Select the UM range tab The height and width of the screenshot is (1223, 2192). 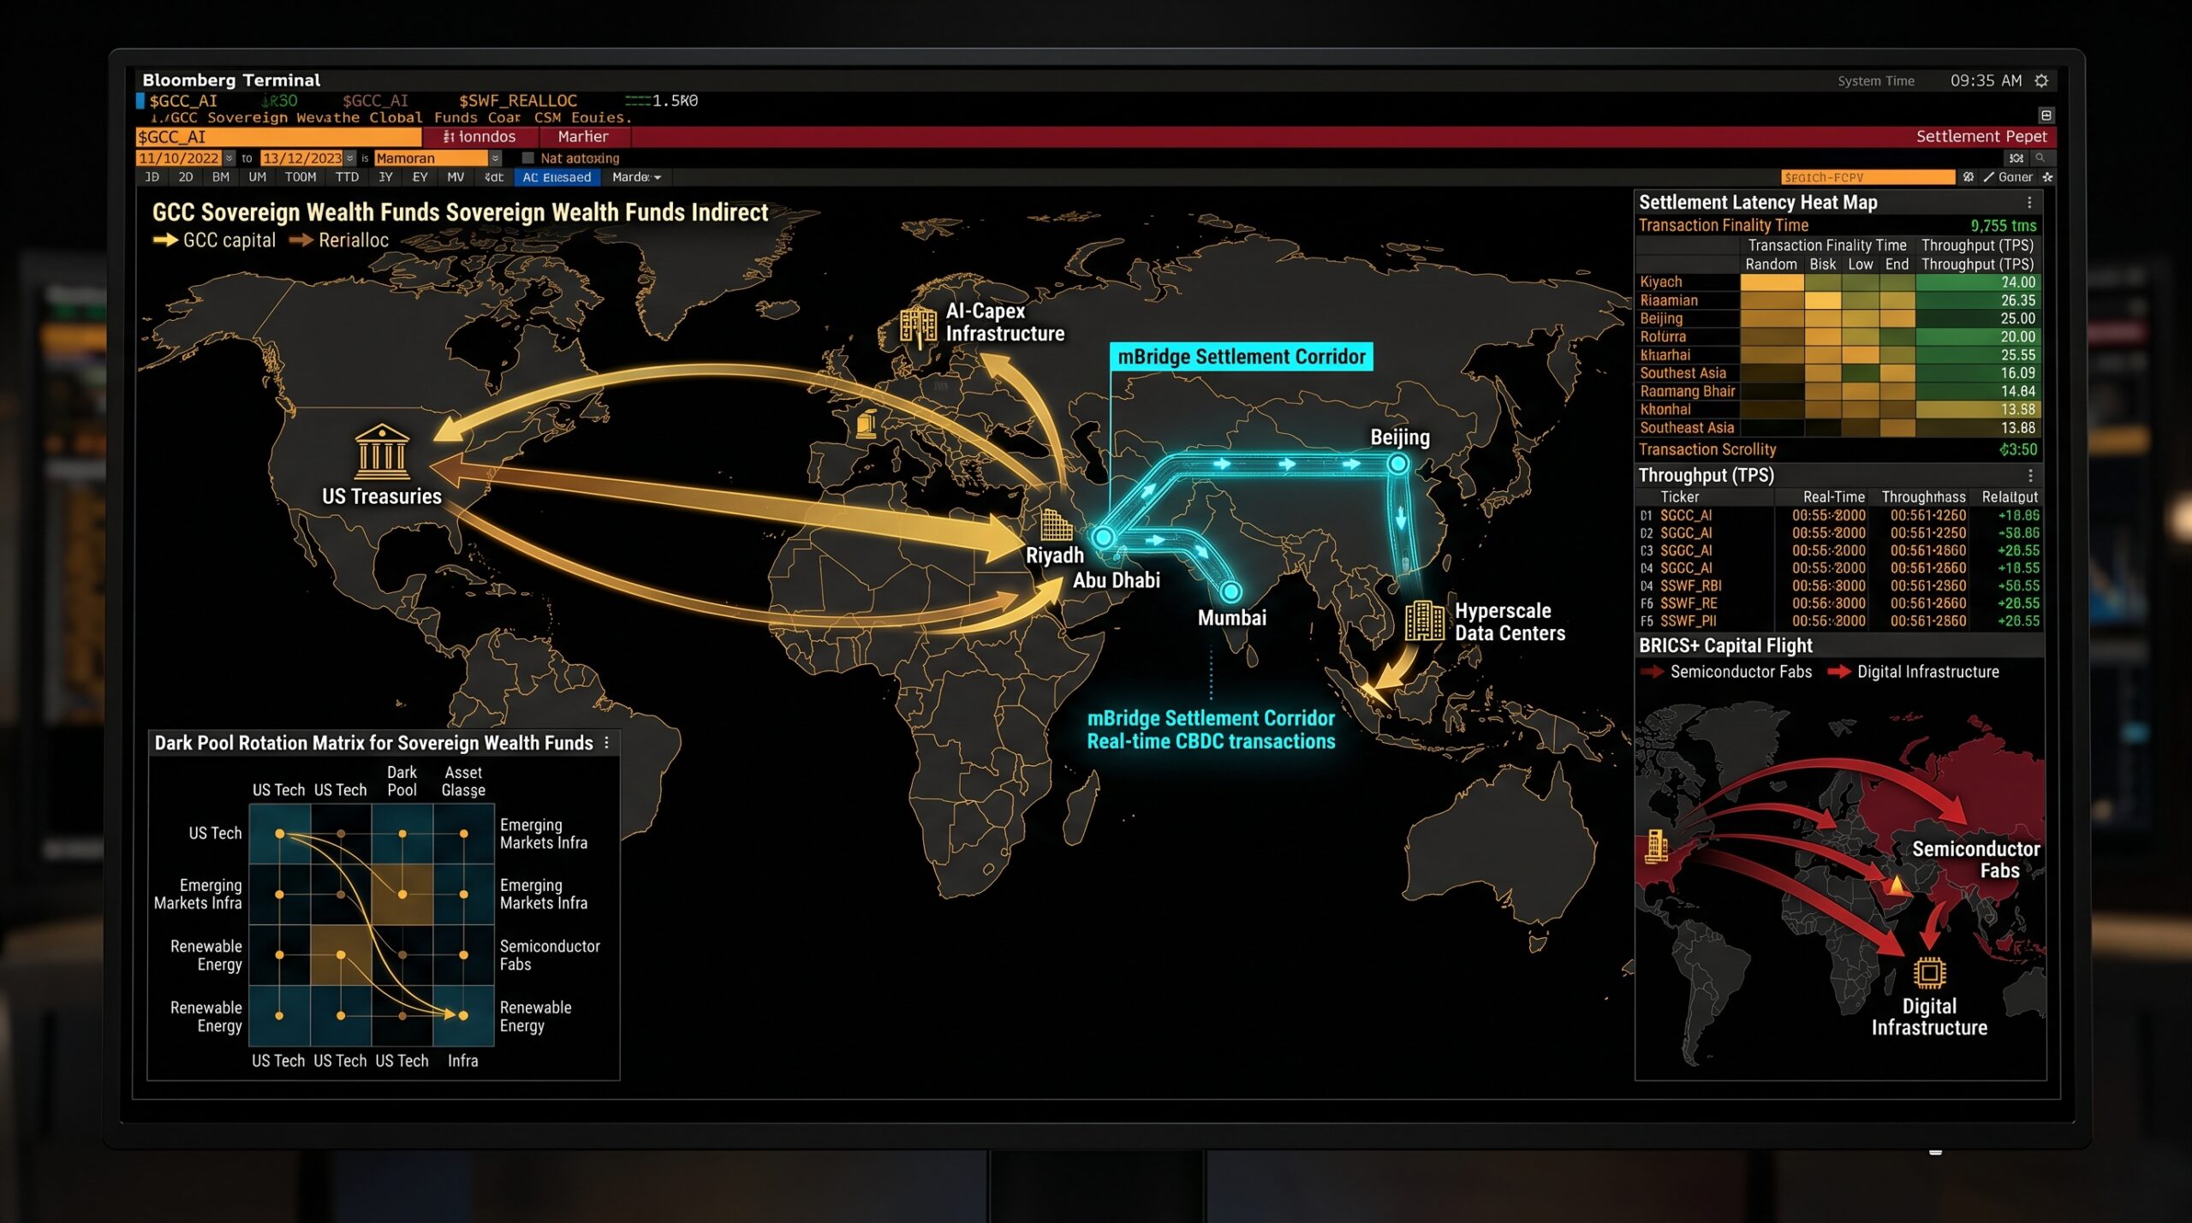(257, 177)
